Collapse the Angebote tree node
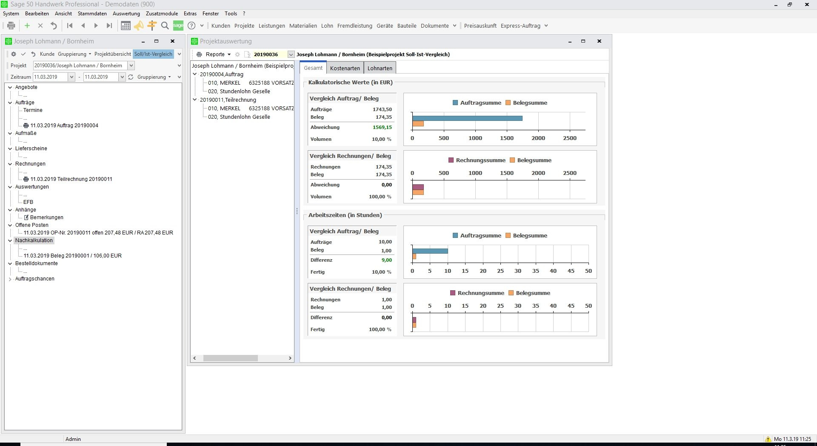Screen dimensions: 817x446 (x=10, y=87)
